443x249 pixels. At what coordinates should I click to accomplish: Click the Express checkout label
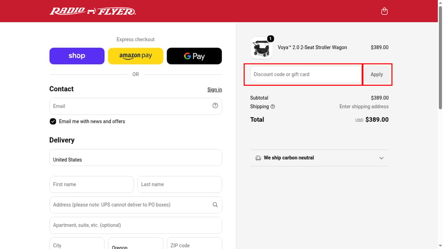[136, 40]
